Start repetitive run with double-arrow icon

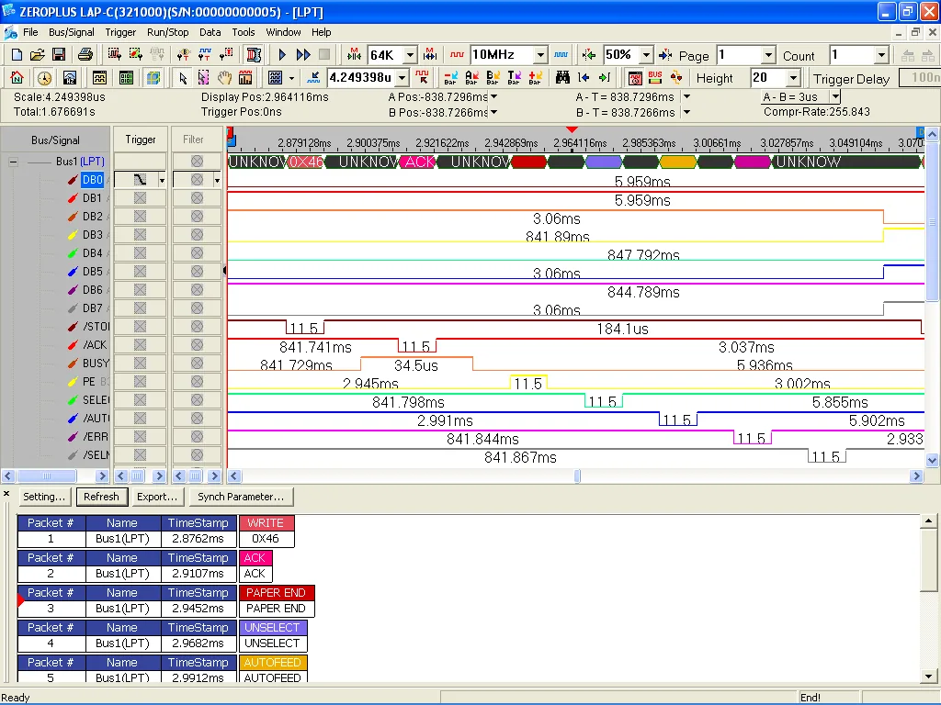pyautogui.click(x=303, y=55)
